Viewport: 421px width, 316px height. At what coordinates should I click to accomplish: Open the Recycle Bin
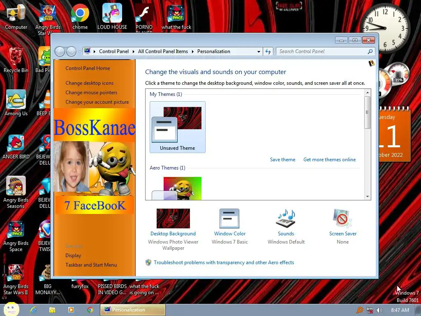pos(16,60)
